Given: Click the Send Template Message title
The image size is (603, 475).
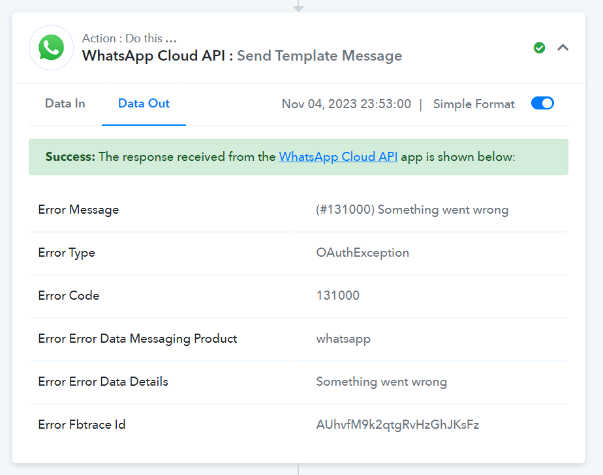Looking at the screenshot, I should click(x=319, y=55).
